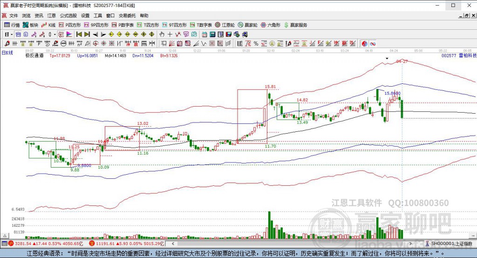This screenshot has height=258, width=477.
Task: Click the Tp=17.8129 indicator value
Action: pyautogui.click(x=60, y=56)
